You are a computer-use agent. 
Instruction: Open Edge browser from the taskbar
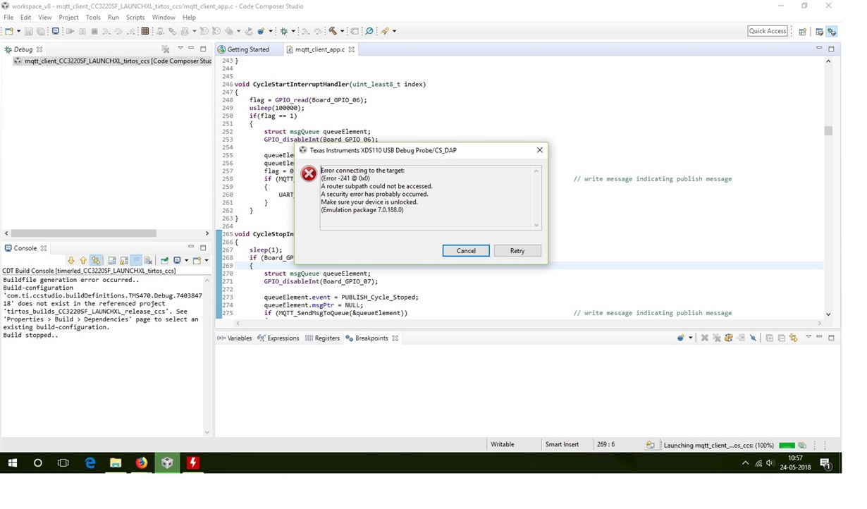point(90,463)
